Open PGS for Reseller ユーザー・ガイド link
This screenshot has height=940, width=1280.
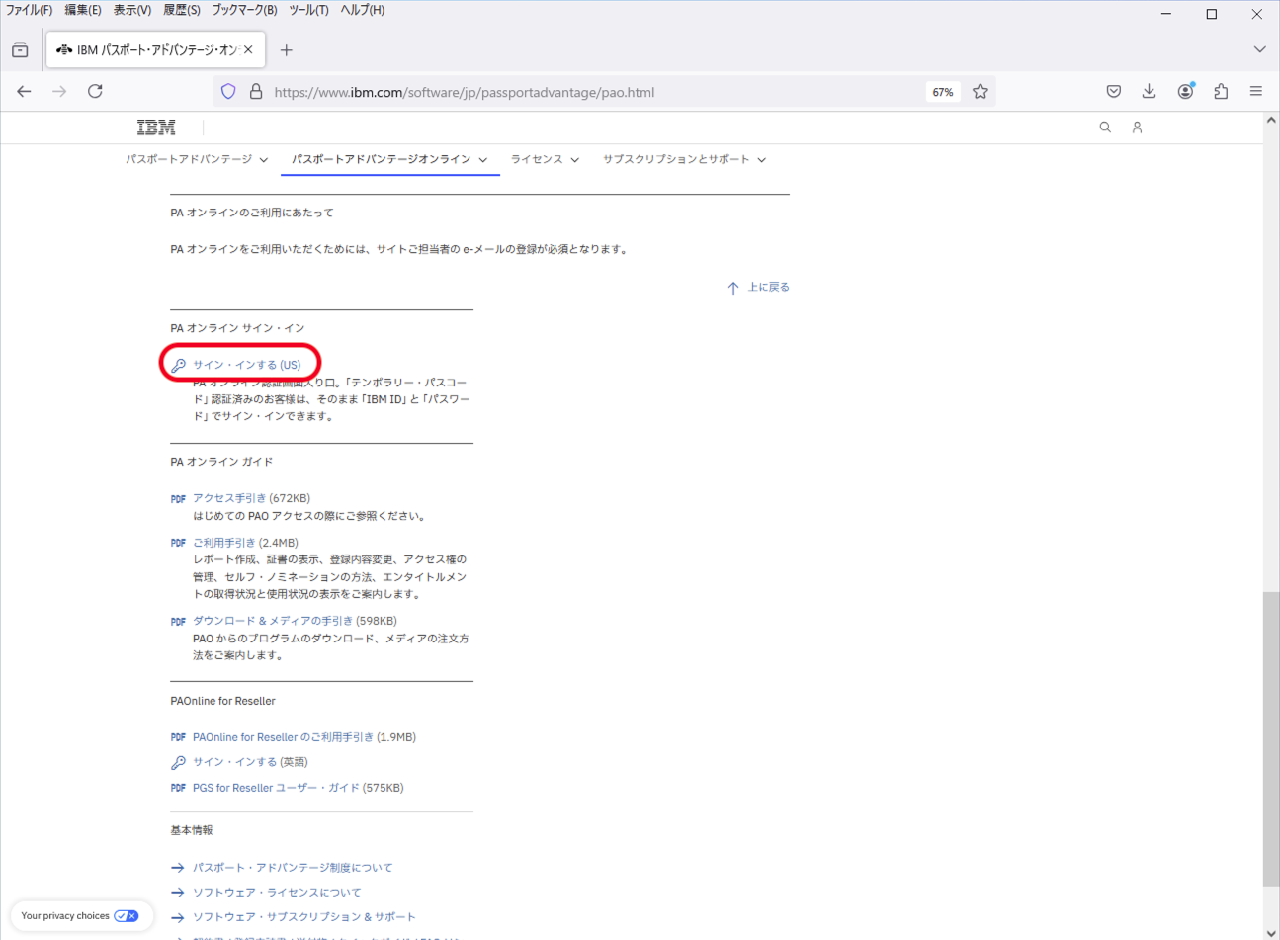276,788
